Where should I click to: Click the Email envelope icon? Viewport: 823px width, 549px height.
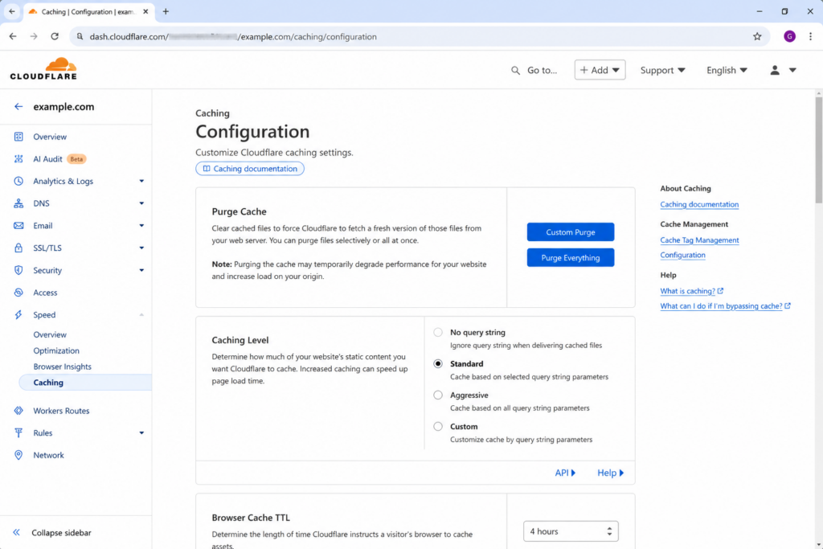18,226
